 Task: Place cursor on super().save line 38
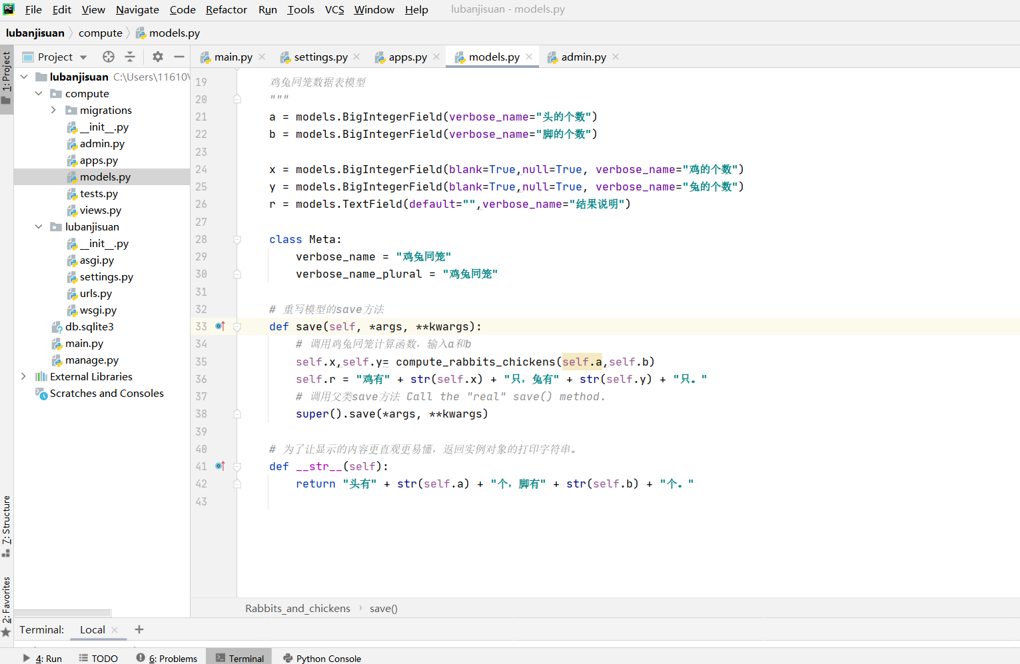392,414
